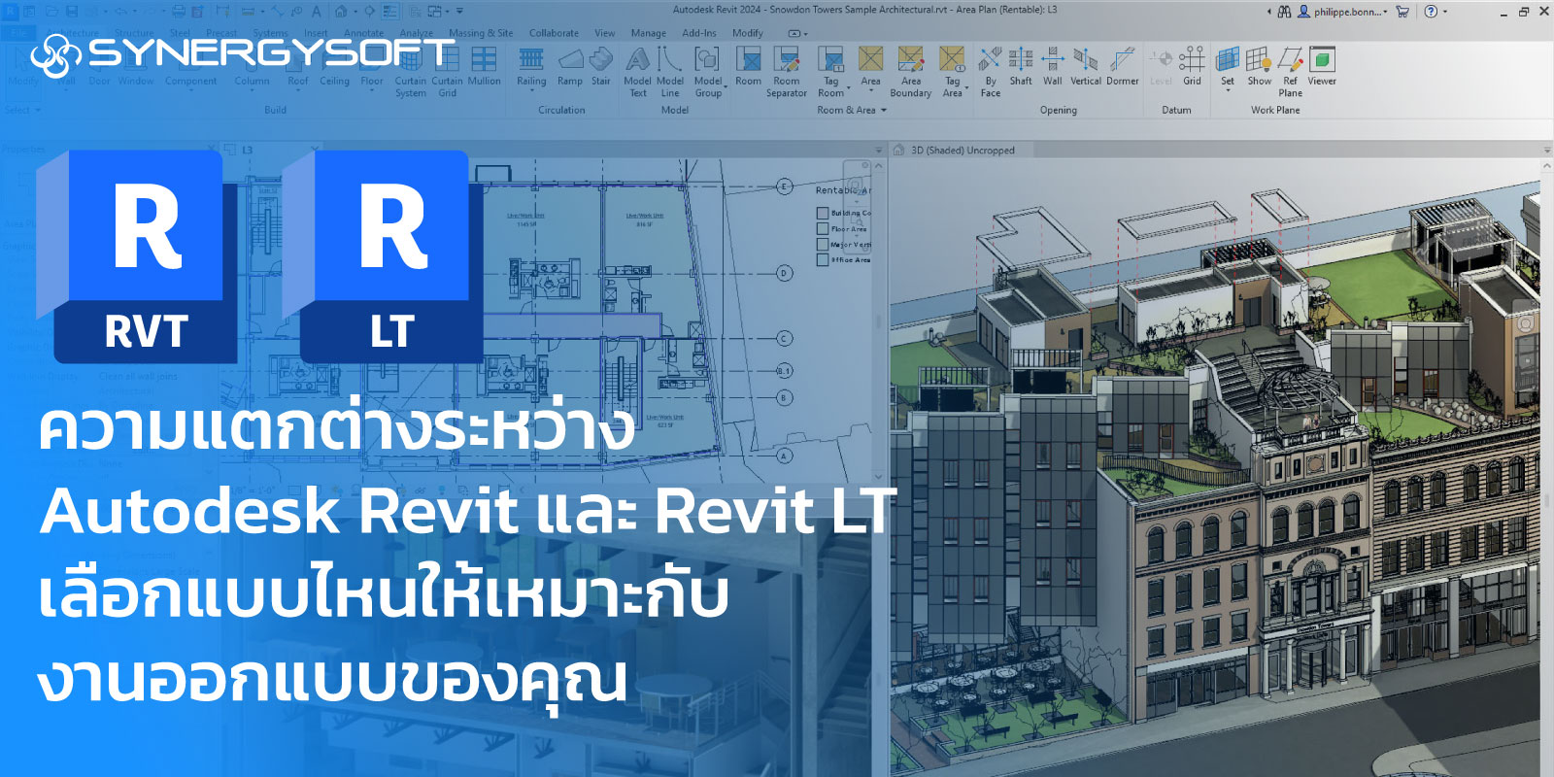Viewport: 1554px width, 777px height.
Task: Select grid bubble E in the area plan
Action: (x=785, y=186)
